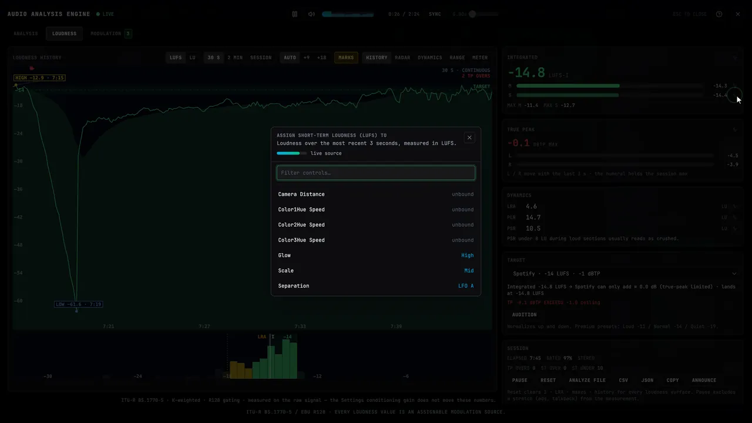Show the DYNAMICS view
The height and width of the screenshot is (423, 752).
430,58
